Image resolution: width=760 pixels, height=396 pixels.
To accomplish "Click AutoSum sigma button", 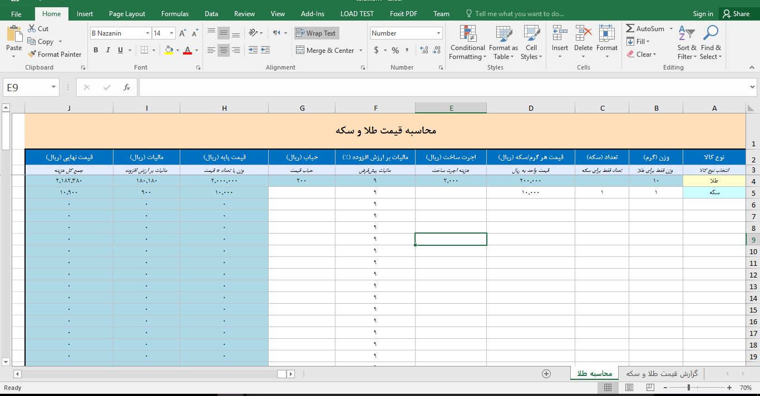I will click(x=645, y=28).
